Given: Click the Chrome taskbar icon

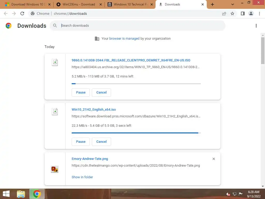Looking at the screenshot, I should pyautogui.click(x=37, y=194).
